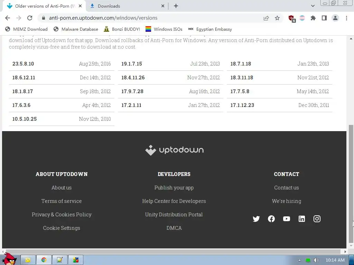Bookmark this page with the star icon
Image resolution: width=354 pixels, height=265 pixels.
(x=277, y=18)
